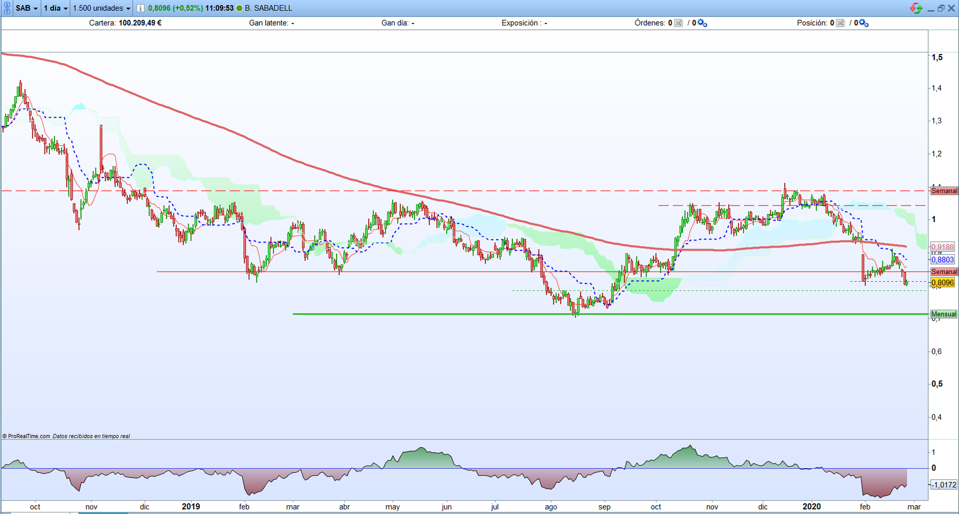The height and width of the screenshot is (514, 959).
Task: Click the yellow current price tag 0,8096
Action: pyautogui.click(x=943, y=283)
